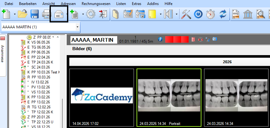This screenshot has width=270, height=128.
Task: Select the ZaCademy image thumbnail
Action: (102, 97)
